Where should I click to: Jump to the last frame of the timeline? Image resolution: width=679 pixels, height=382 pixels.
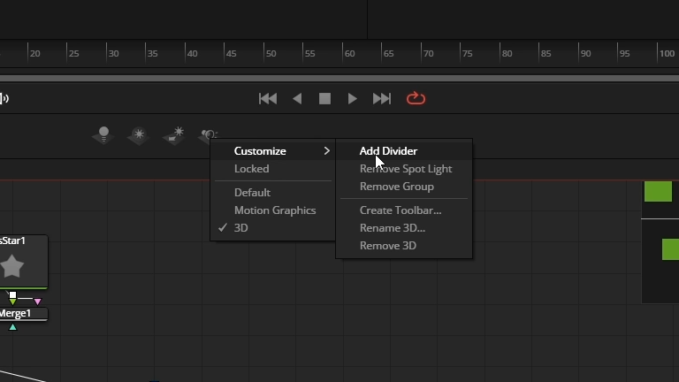[x=382, y=99]
